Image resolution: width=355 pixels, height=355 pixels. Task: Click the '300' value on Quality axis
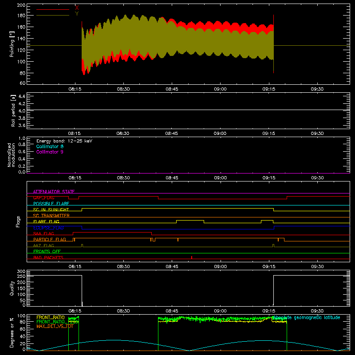click(21, 272)
